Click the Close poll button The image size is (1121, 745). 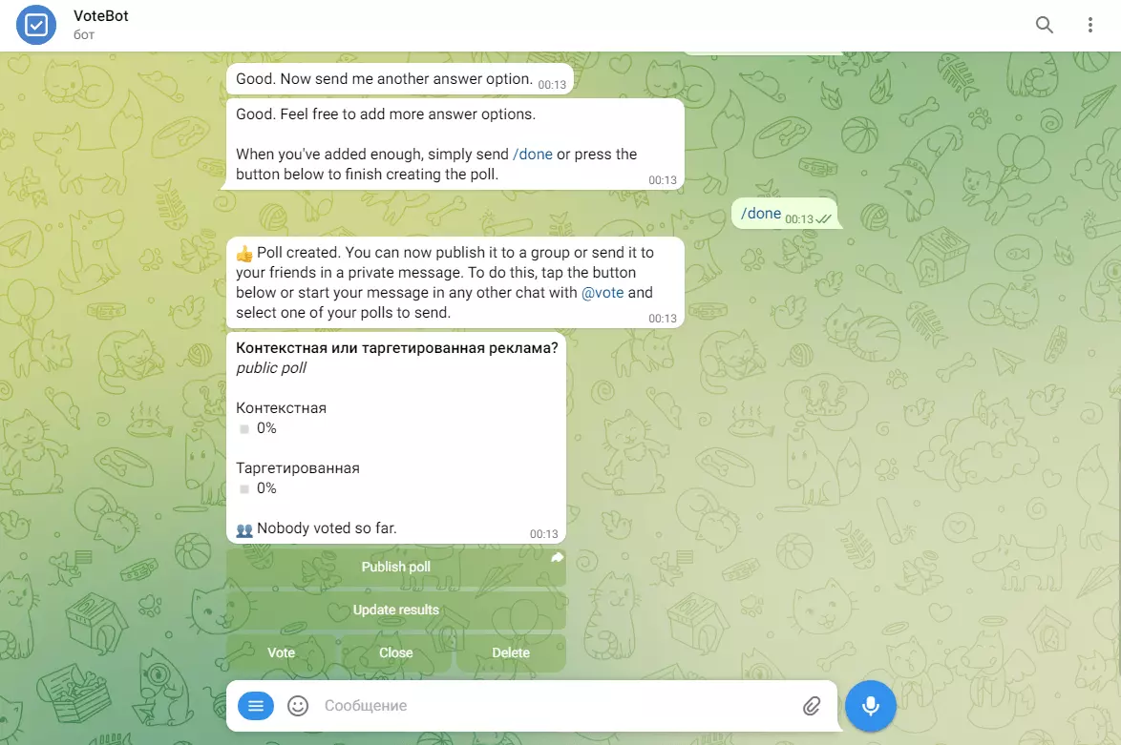396,652
